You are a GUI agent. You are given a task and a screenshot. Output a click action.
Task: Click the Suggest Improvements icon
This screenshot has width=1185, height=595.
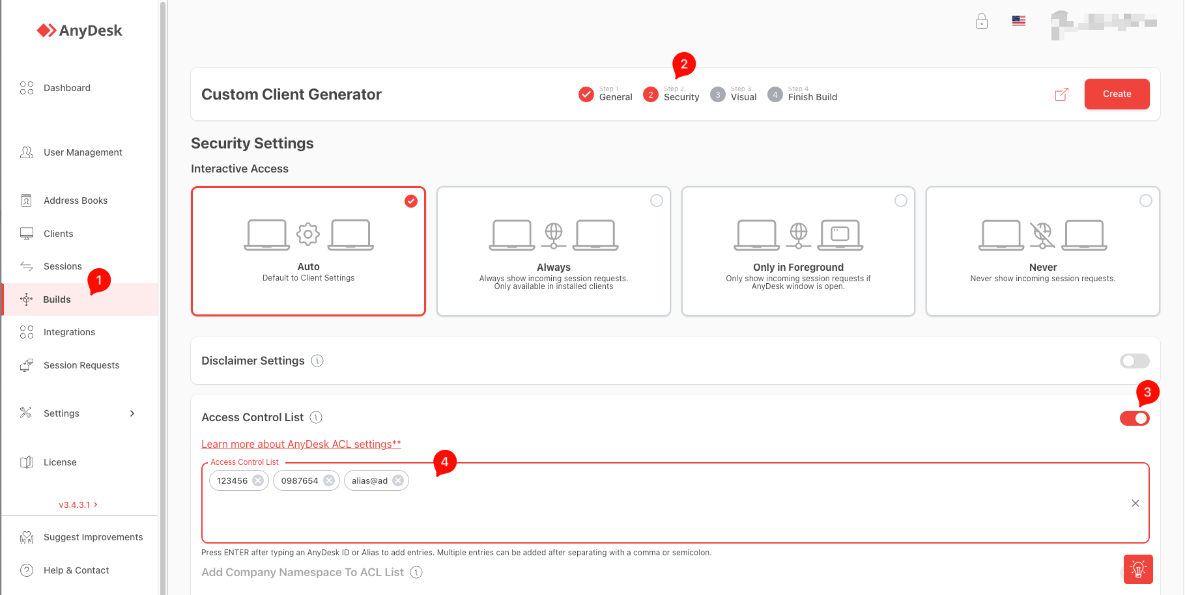[27, 537]
